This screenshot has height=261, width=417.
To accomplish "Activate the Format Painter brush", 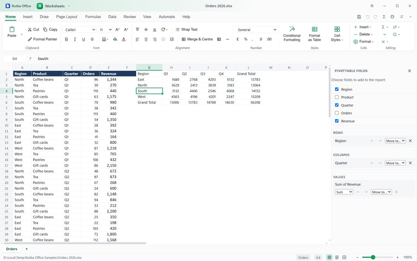I will pyautogui.click(x=30, y=39).
